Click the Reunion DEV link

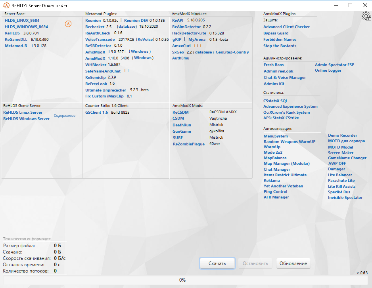pos(136,20)
